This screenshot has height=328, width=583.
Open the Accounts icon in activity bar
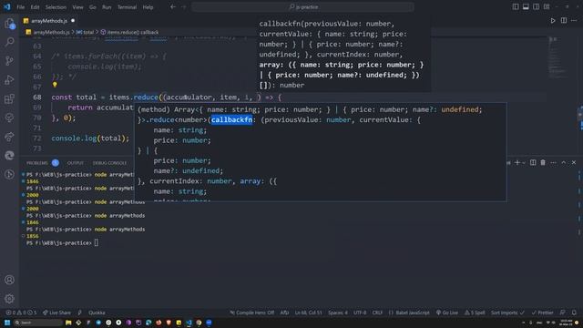[x=9, y=280]
